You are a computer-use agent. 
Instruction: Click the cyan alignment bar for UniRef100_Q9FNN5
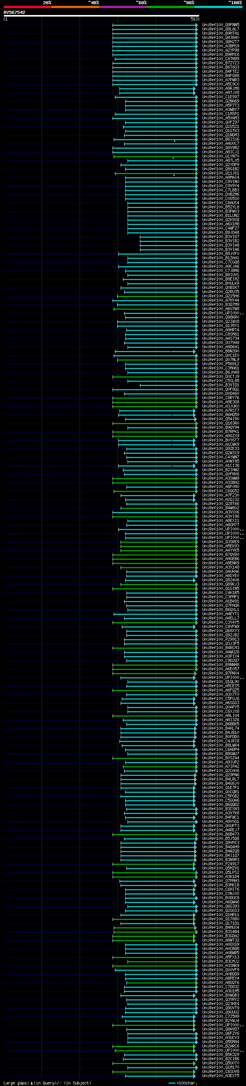pyautogui.click(x=155, y=25)
